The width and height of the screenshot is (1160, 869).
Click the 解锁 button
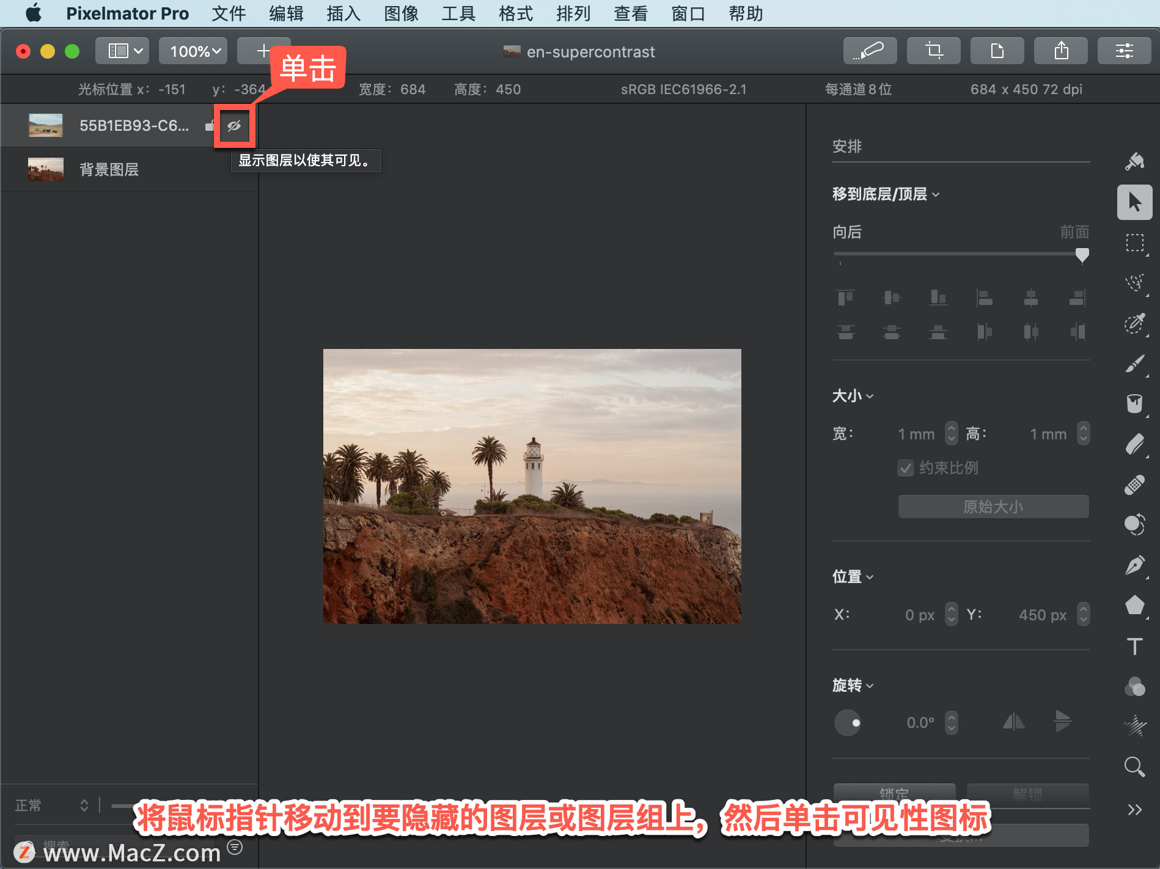[1027, 794]
